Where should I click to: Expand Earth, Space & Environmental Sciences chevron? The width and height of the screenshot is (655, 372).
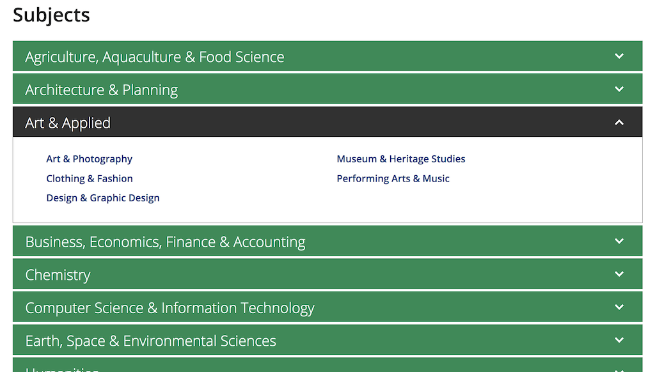(x=619, y=340)
